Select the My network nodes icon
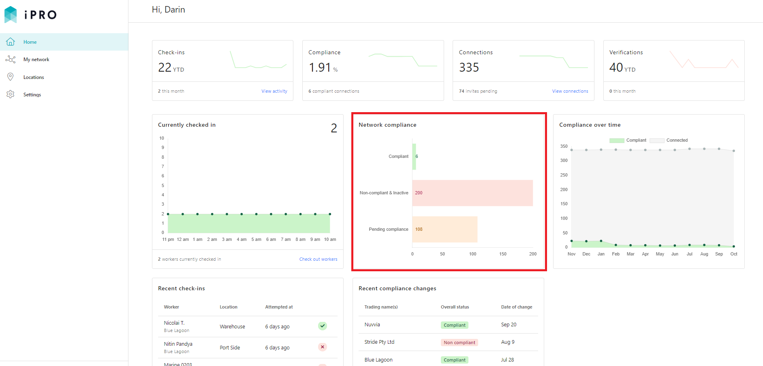The width and height of the screenshot is (763, 366). click(11, 60)
